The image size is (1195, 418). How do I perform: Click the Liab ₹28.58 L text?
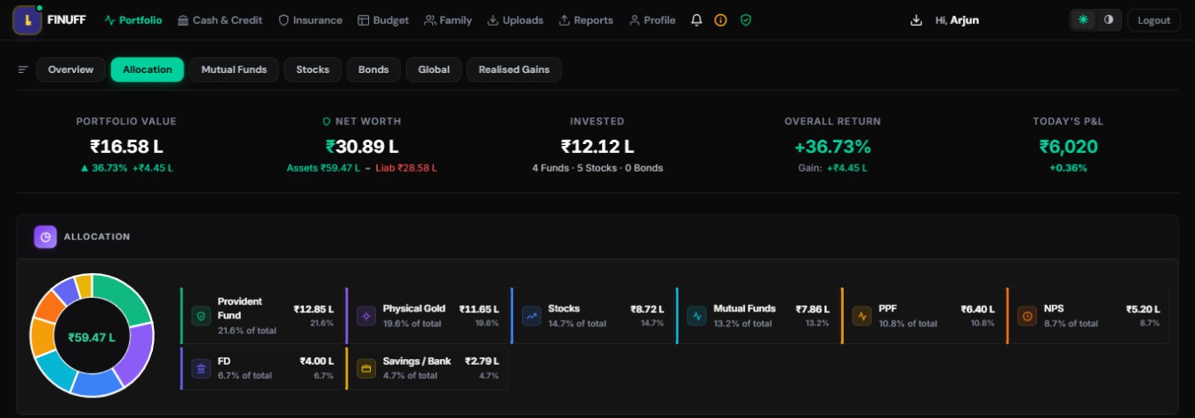tap(406, 168)
